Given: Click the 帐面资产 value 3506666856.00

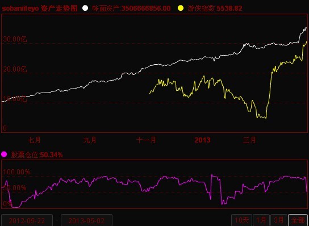Looking at the screenshot, I should click(146, 9).
